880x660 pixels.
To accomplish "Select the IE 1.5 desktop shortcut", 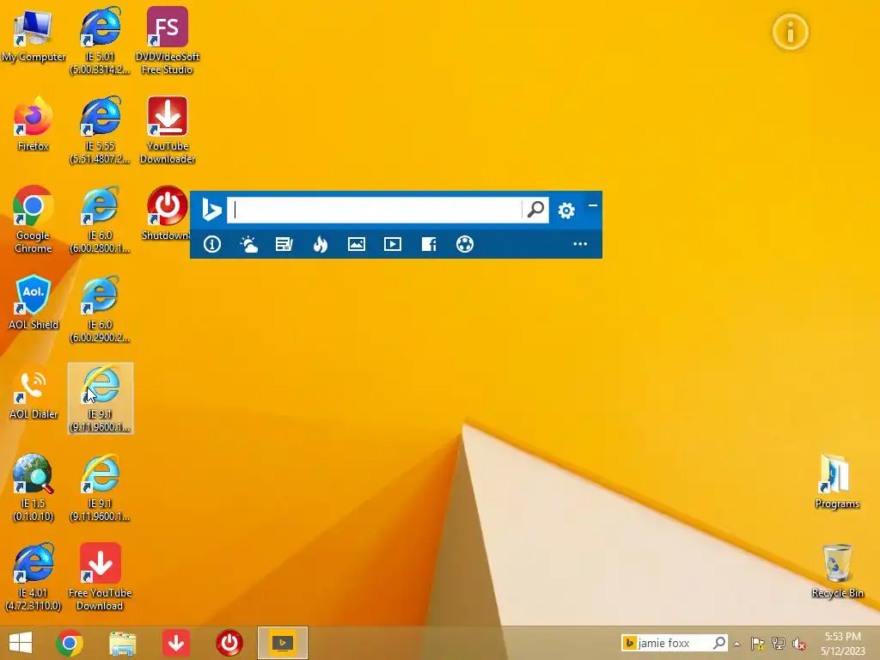I will coord(34,488).
